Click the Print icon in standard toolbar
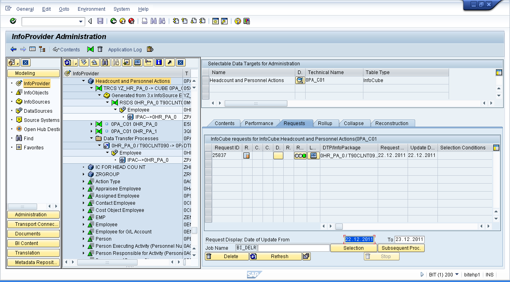This screenshot has width=510, height=282. click(145, 21)
